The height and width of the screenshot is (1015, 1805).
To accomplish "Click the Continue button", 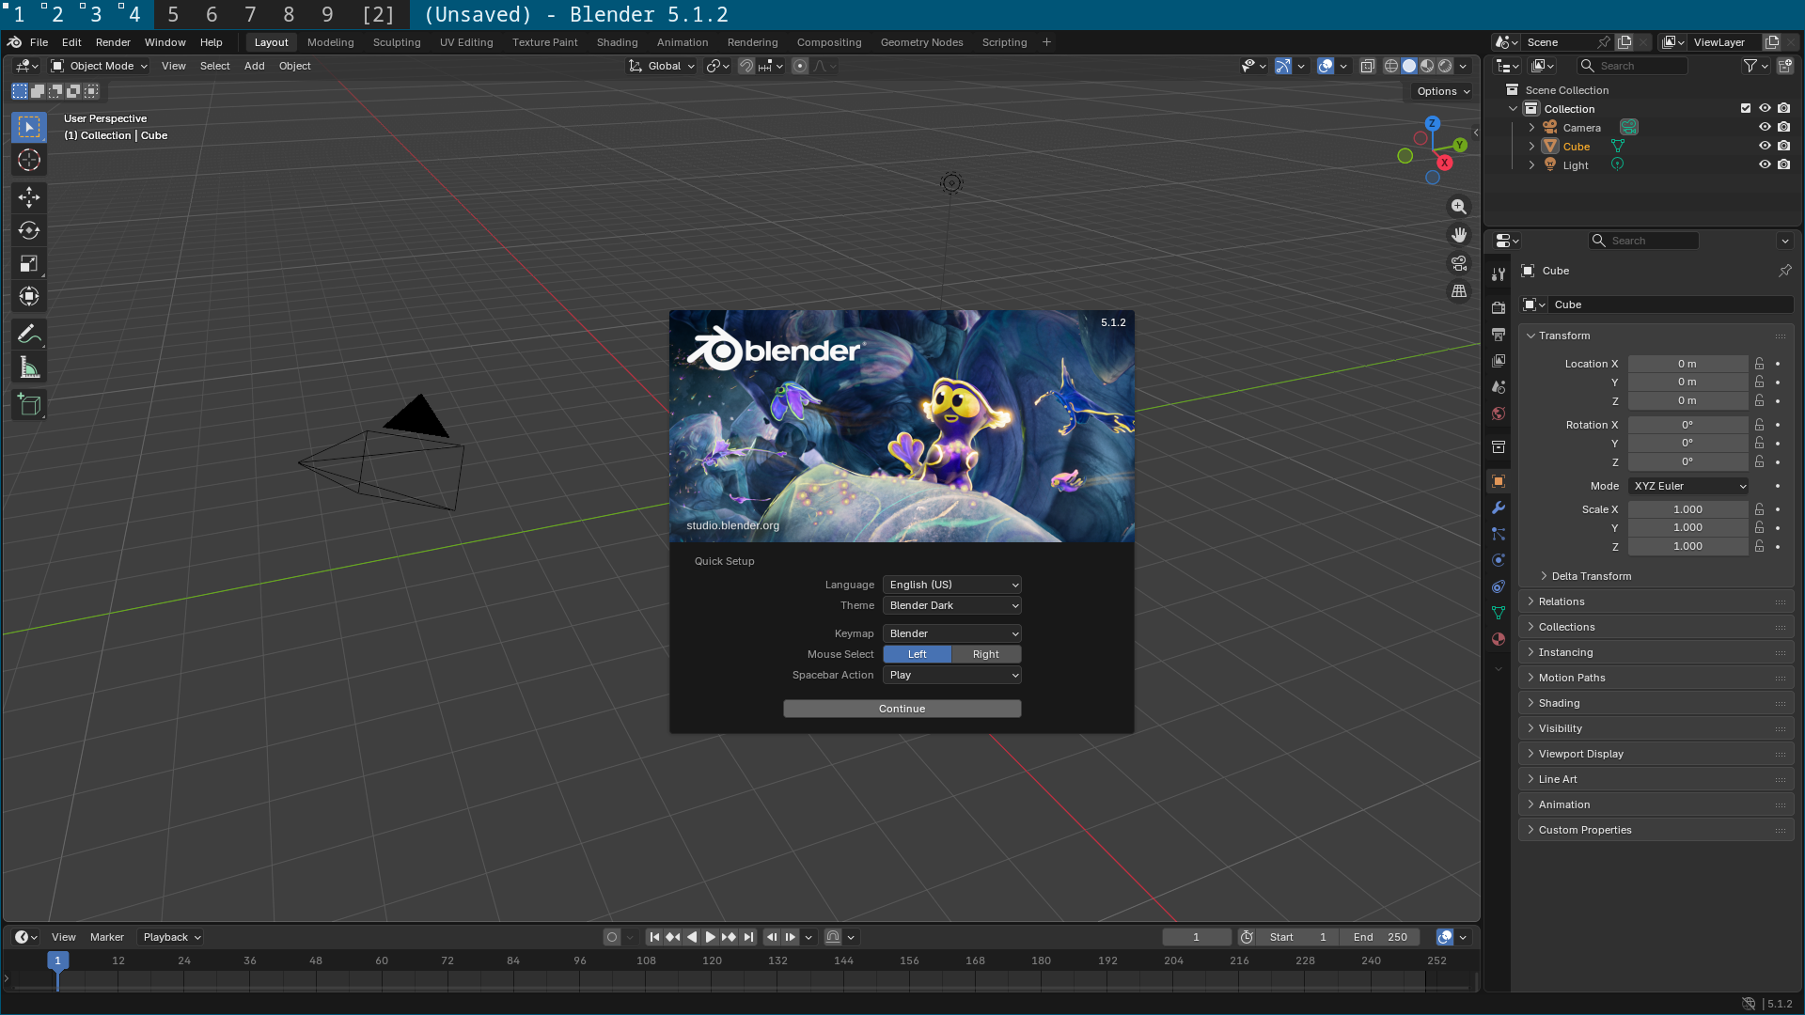I will (902, 709).
